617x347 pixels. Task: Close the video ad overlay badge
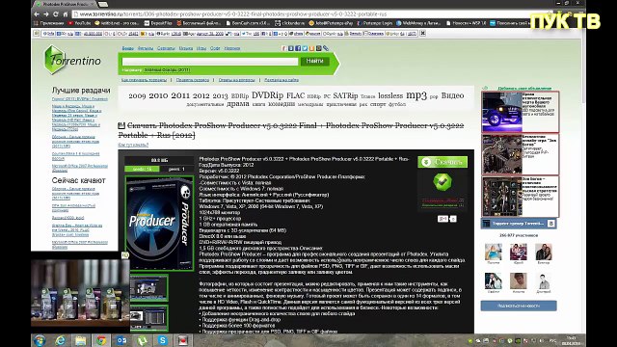125,255
